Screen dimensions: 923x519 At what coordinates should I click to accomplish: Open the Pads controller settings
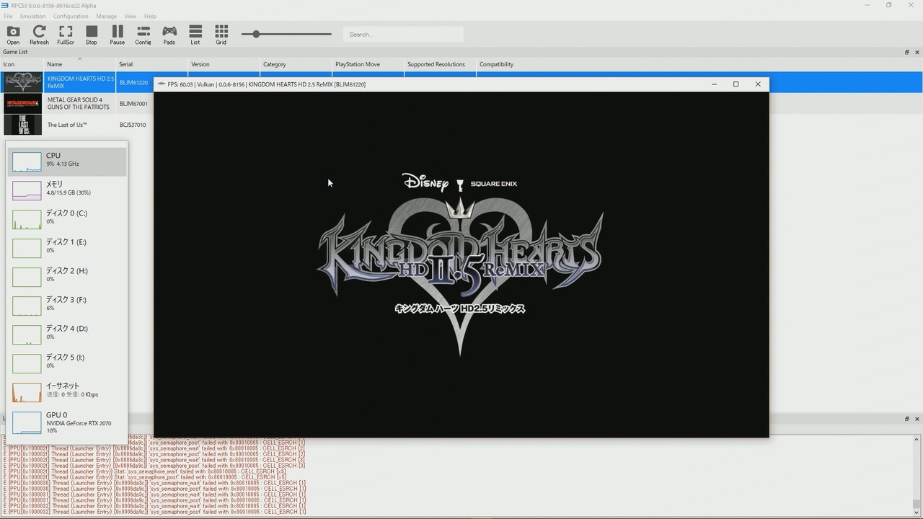(x=169, y=35)
